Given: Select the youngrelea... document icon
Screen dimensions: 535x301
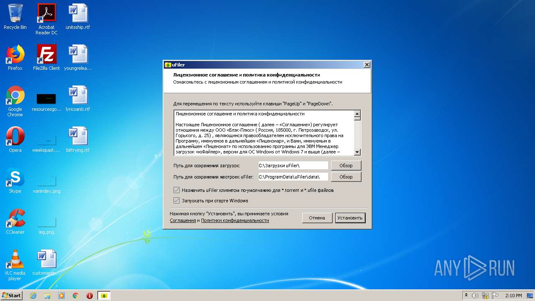Looking at the screenshot, I should (x=78, y=58).
